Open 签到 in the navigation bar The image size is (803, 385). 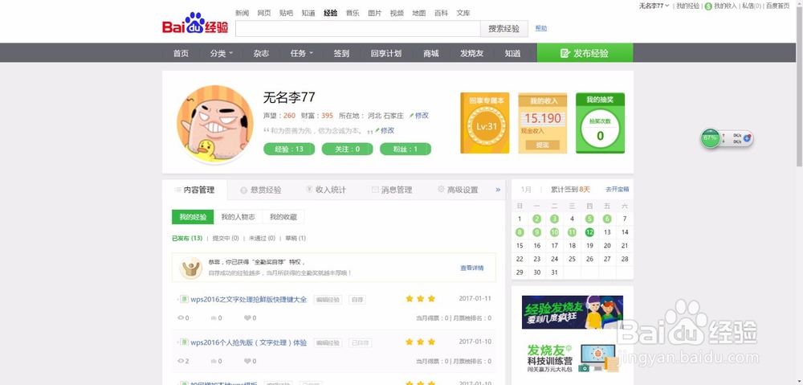coord(341,53)
